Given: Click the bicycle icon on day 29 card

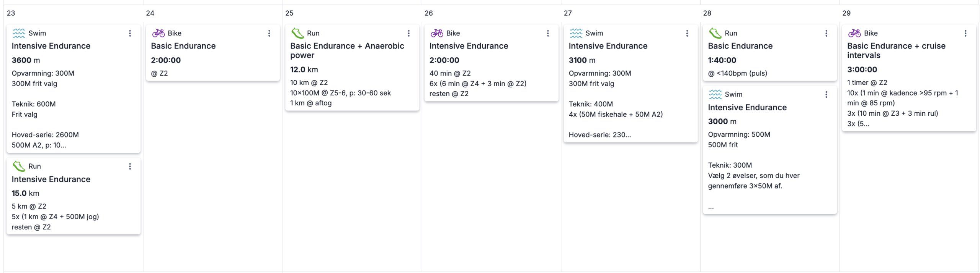Looking at the screenshot, I should click(x=854, y=33).
